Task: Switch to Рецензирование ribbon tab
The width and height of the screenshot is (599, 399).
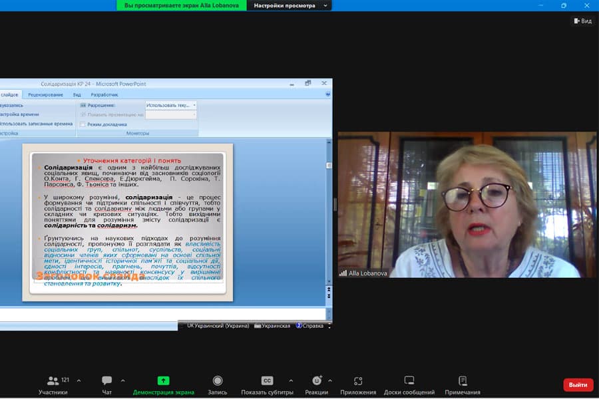Action: coord(45,94)
